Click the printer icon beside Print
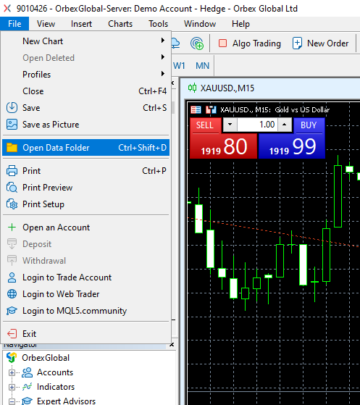 (x=12, y=171)
